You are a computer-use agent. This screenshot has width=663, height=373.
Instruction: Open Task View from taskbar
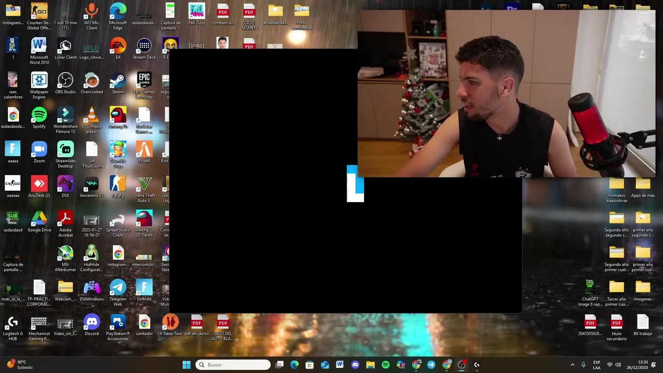click(x=279, y=365)
